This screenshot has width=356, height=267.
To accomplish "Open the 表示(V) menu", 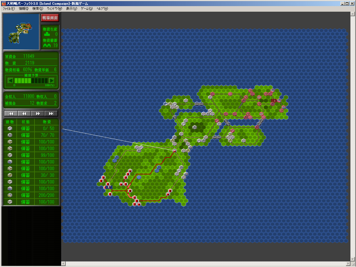I will click(x=71, y=9).
